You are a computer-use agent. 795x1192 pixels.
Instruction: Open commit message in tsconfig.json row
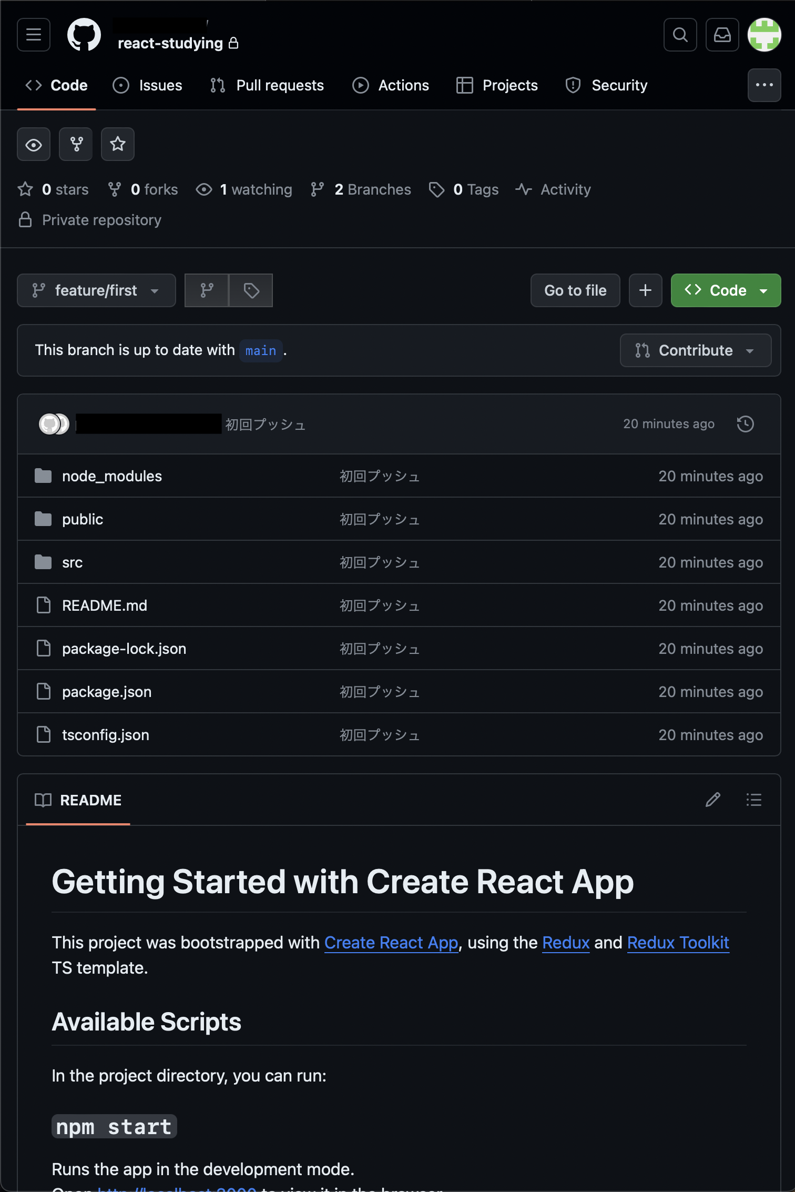pyautogui.click(x=380, y=735)
